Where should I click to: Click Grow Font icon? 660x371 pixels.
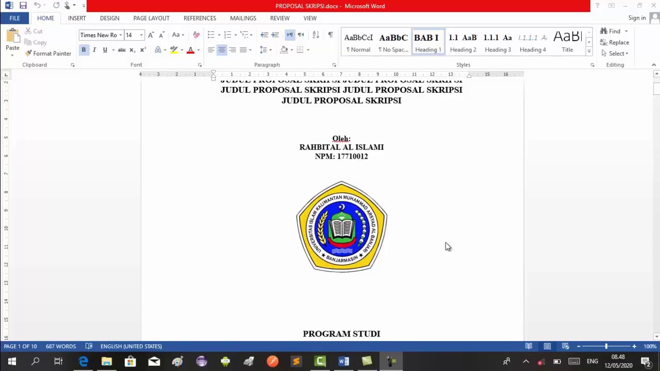point(151,35)
